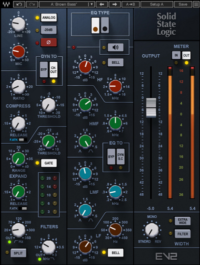Toggle the phase invert Ø button
200x265 pixels.
pyautogui.click(x=48, y=42)
